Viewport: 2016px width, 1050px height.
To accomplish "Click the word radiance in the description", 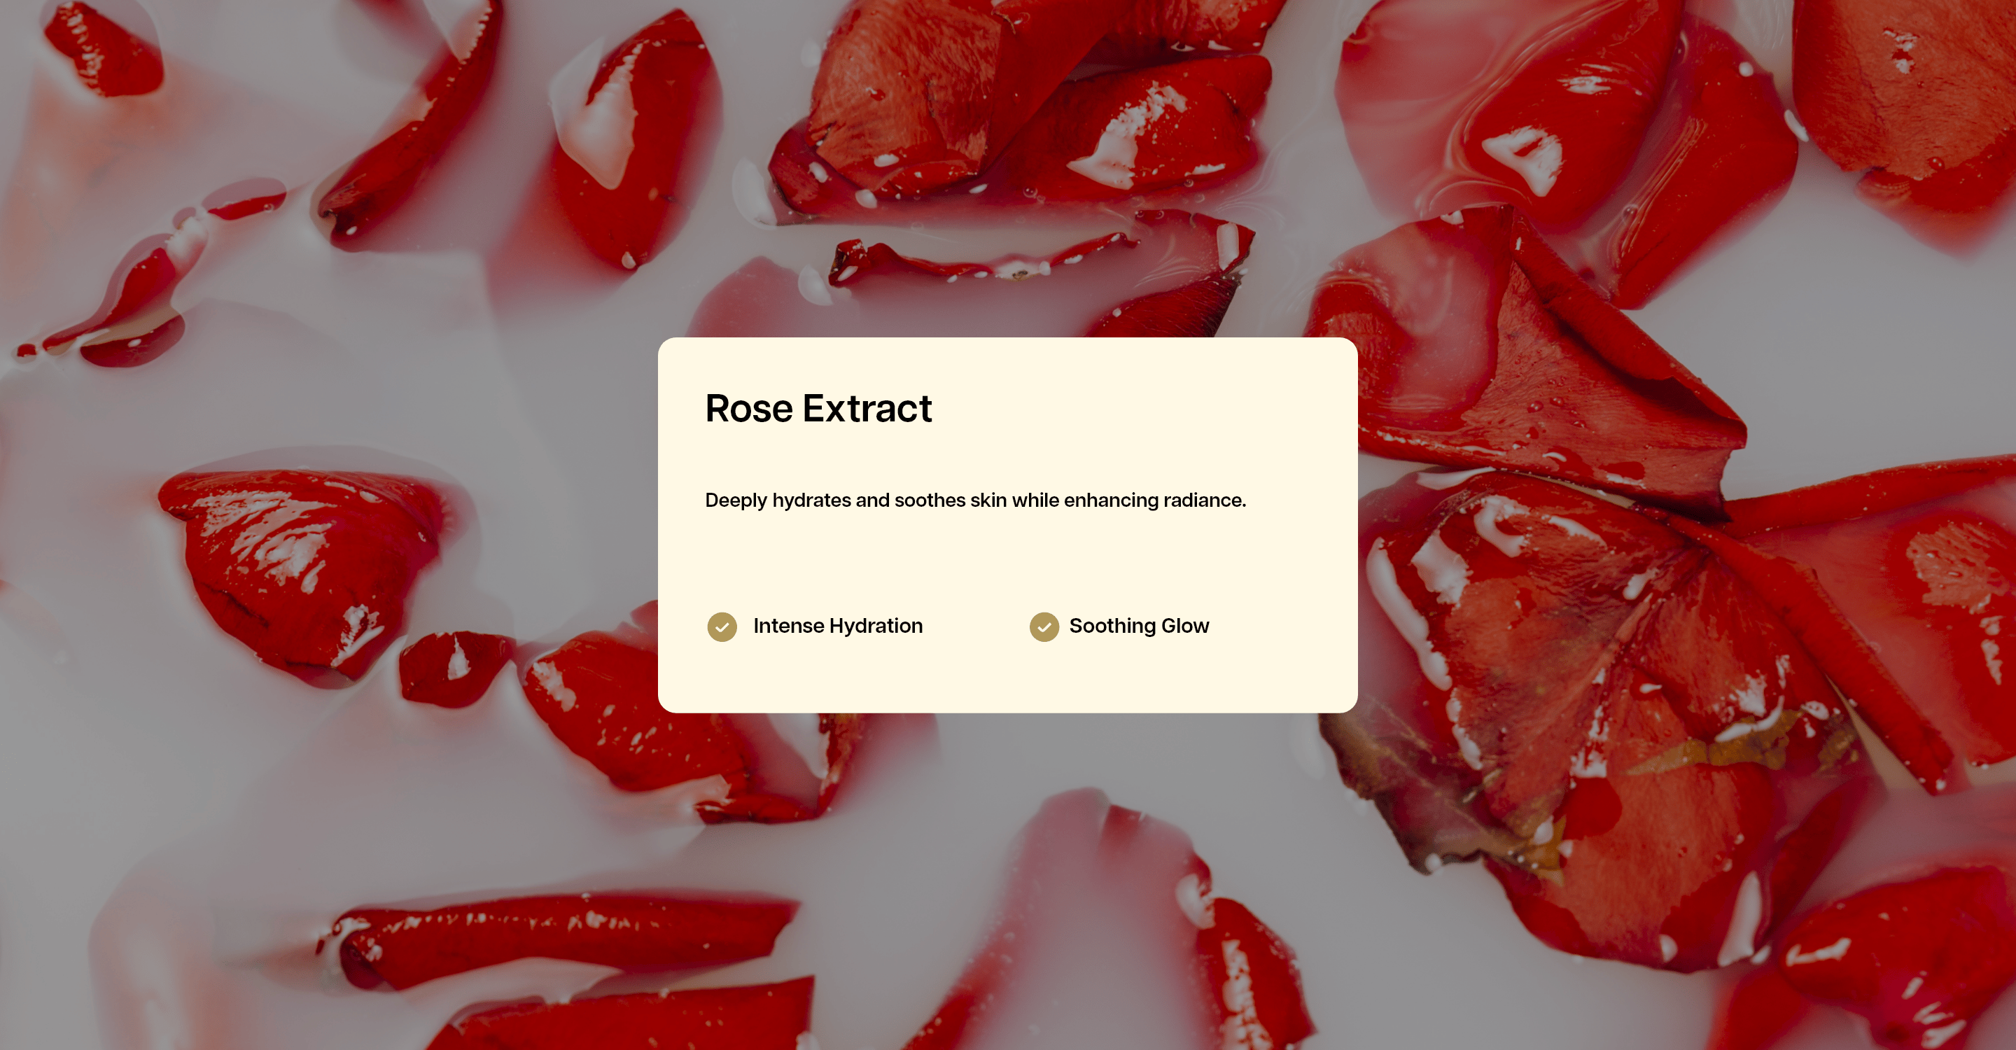I will pyautogui.click(x=1202, y=500).
